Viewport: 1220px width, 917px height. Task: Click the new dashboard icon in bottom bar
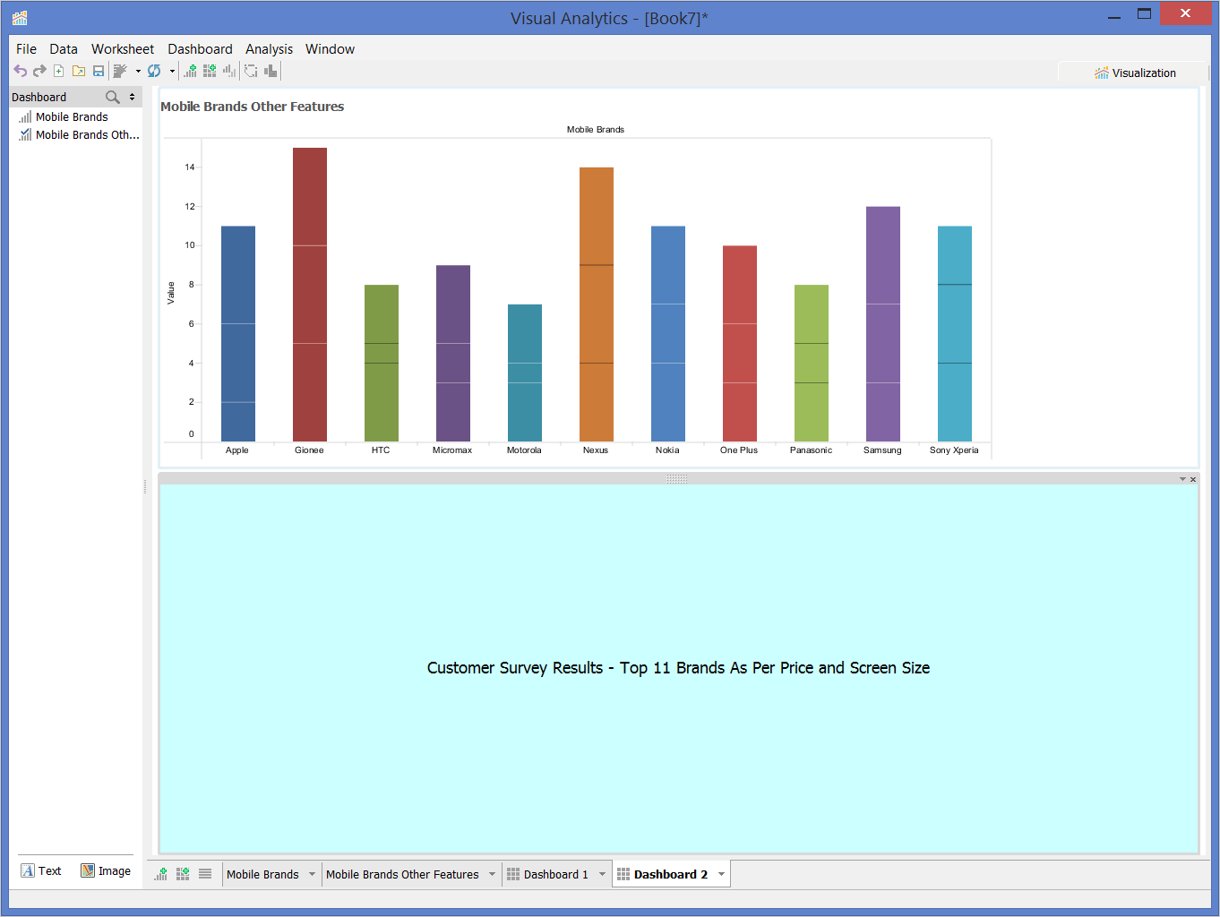tap(183, 874)
